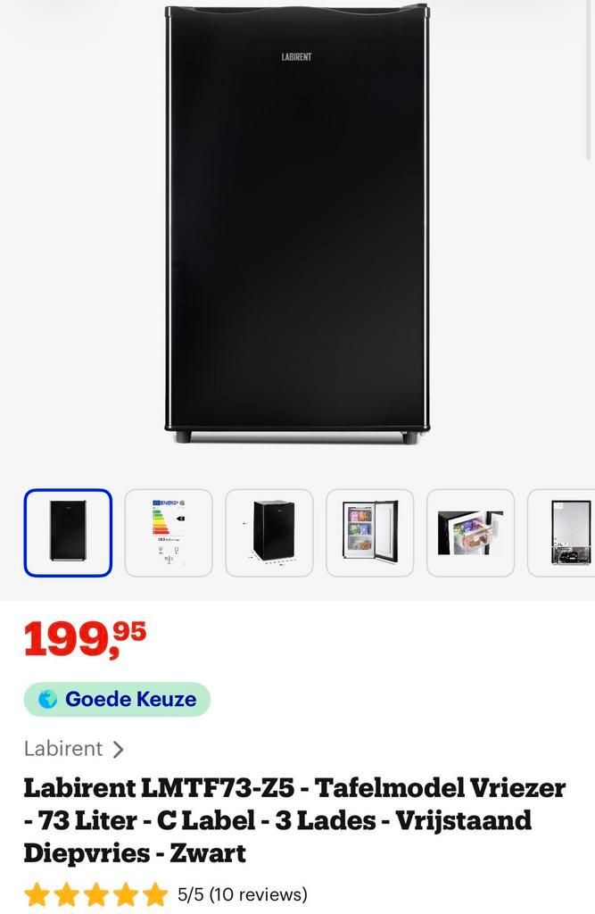
Task: Click the Goede Keuze badge
Action: coord(117,699)
